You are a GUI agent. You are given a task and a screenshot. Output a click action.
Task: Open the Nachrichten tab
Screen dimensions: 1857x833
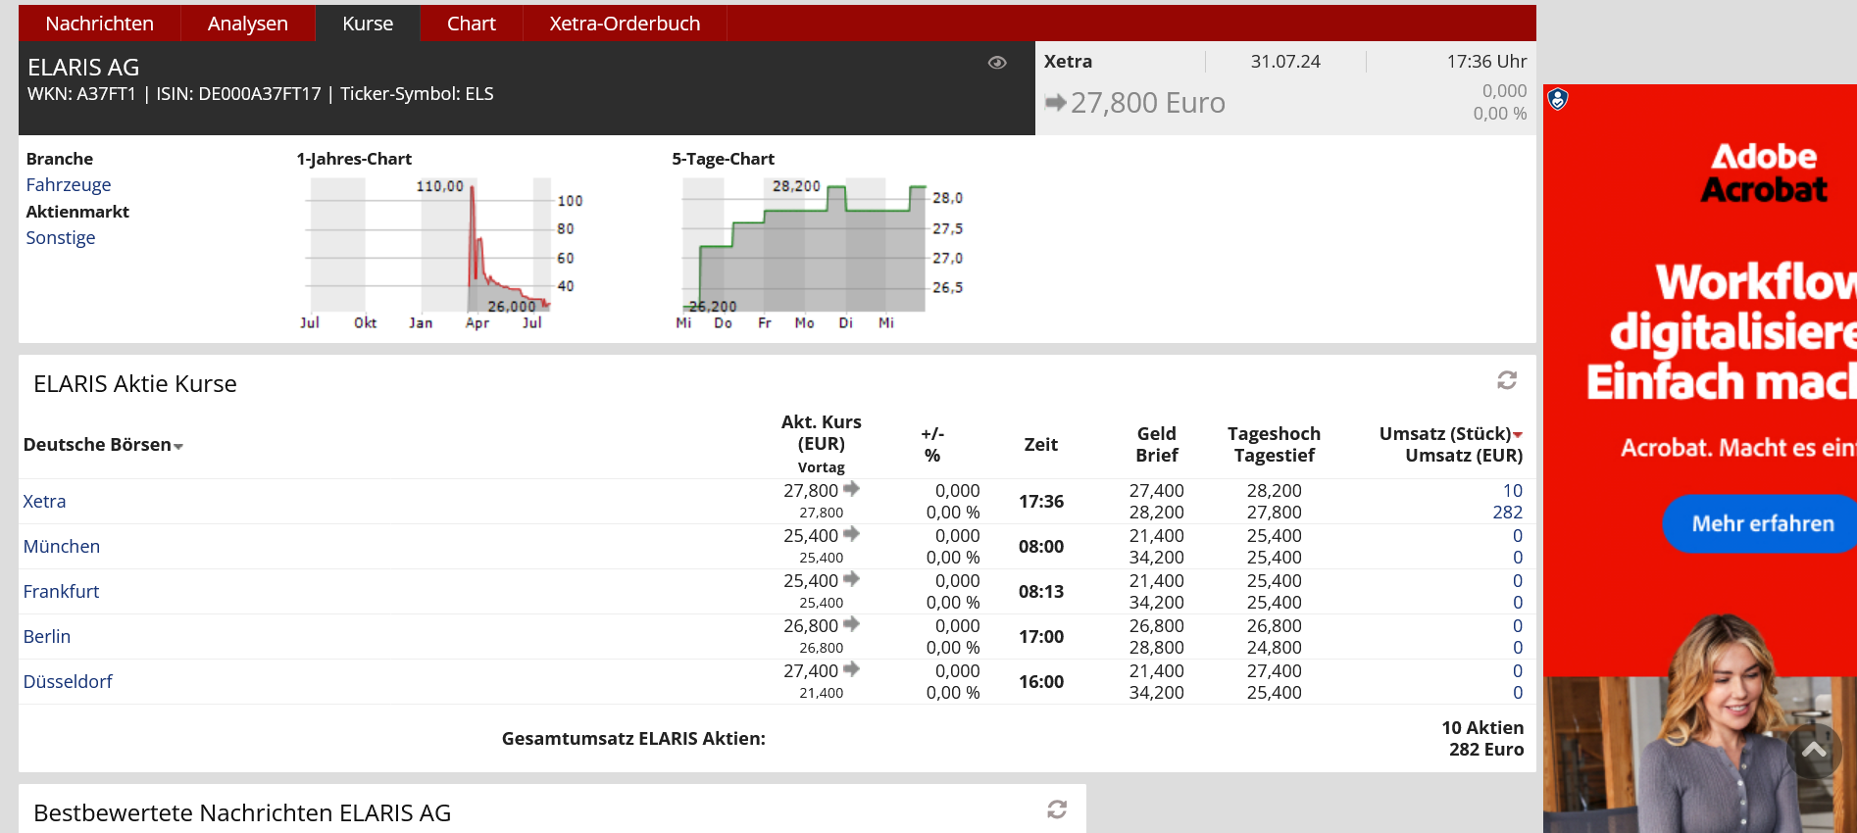tap(99, 24)
